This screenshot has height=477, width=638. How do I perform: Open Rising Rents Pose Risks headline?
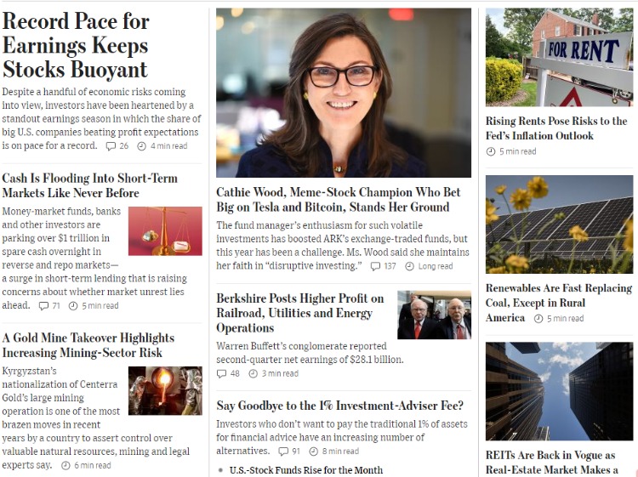click(x=556, y=128)
